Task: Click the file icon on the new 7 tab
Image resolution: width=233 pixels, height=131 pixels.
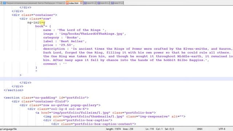Action: pos(112,3)
